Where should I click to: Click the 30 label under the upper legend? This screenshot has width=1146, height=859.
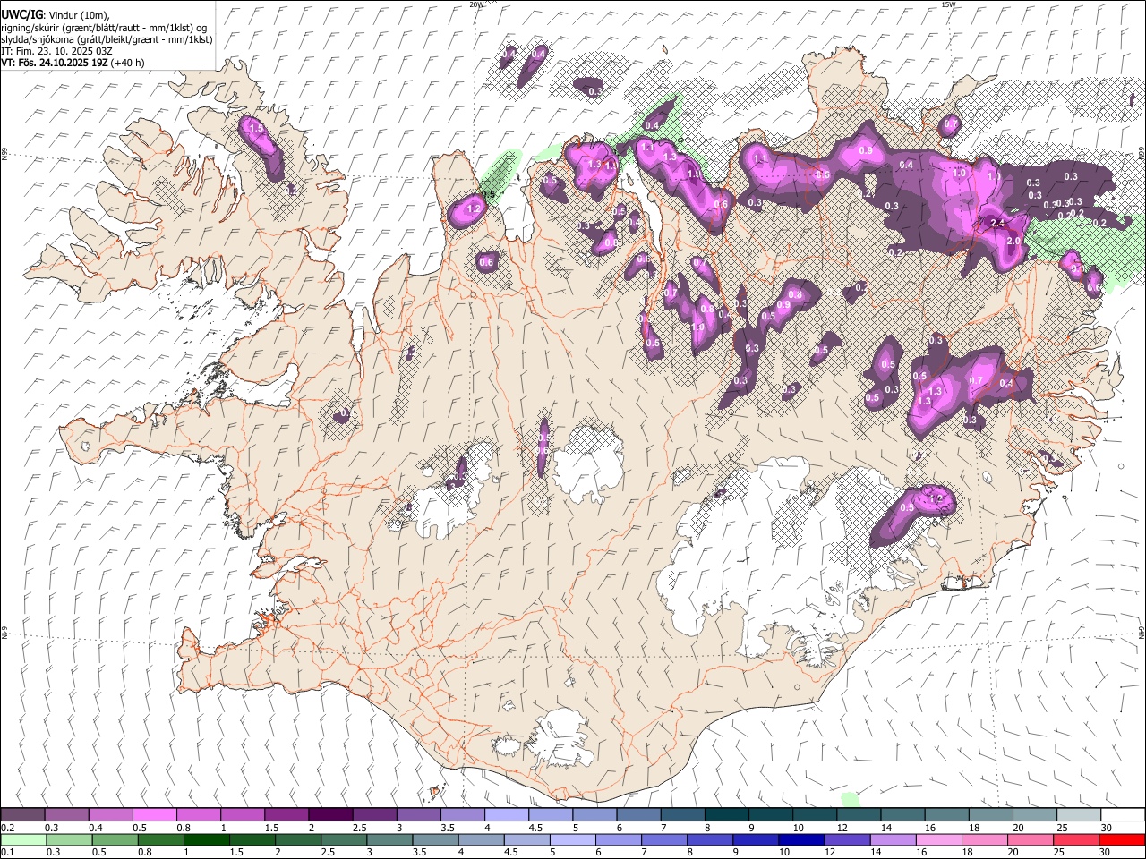[x=1106, y=828]
